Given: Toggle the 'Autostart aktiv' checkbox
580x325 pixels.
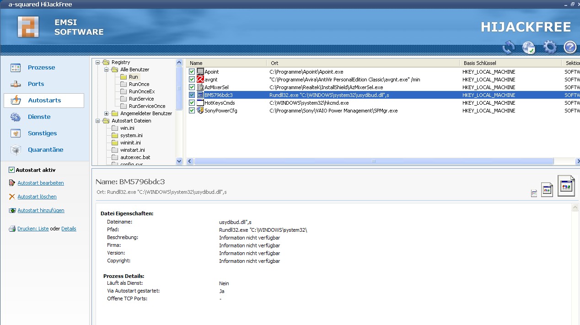Looking at the screenshot, I should 12,170.
